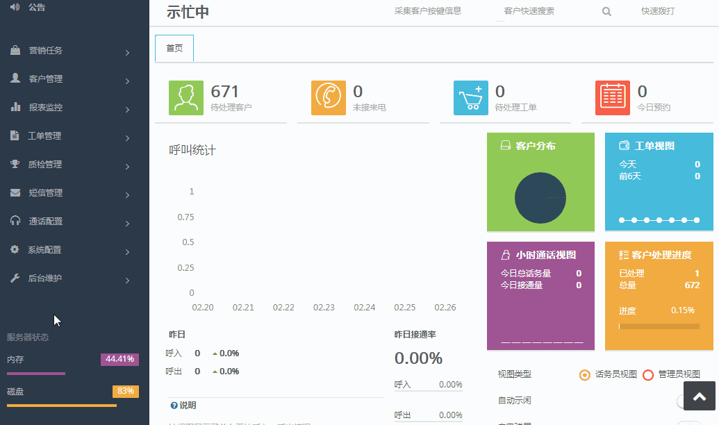The image size is (719, 425).
Task: Click the 客户快速搜索 input field
Action: 529,11
